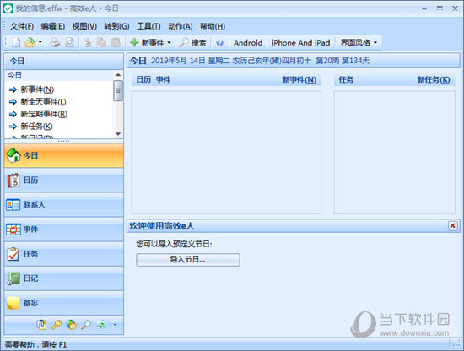Select the 日记 diary navigation item
Viewport: 464px width, 351px height.
[64, 278]
